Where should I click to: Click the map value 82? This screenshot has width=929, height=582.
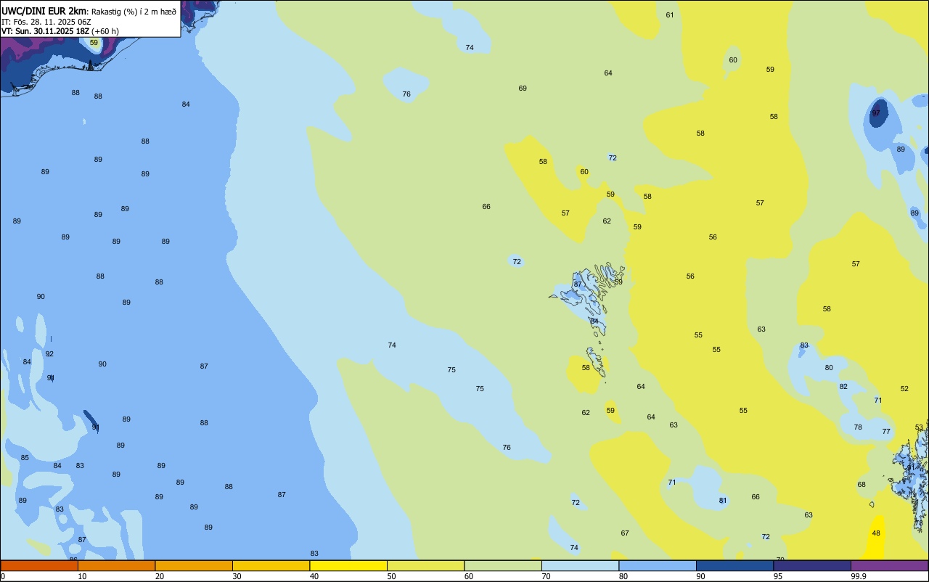(843, 387)
